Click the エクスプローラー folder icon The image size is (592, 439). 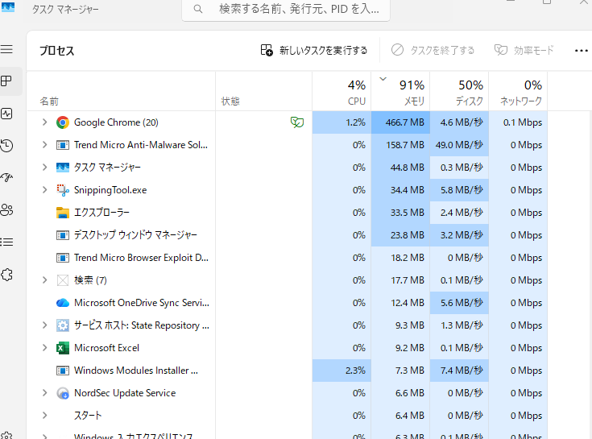pos(63,213)
